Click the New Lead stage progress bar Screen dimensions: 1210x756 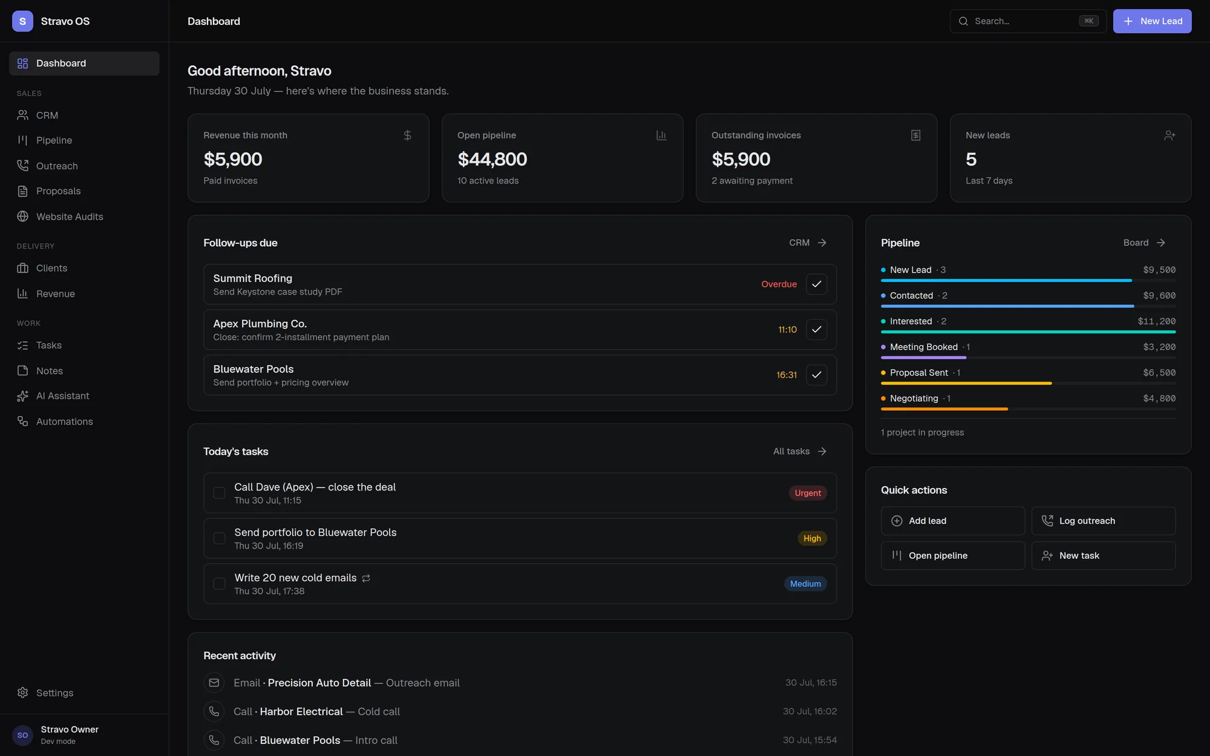click(1028, 281)
